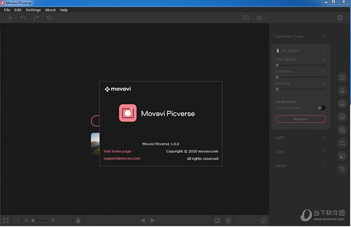This screenshot has width=351, height=227.
Task: Minimize the Movavi Picverse window
Action: pos(326,2)
